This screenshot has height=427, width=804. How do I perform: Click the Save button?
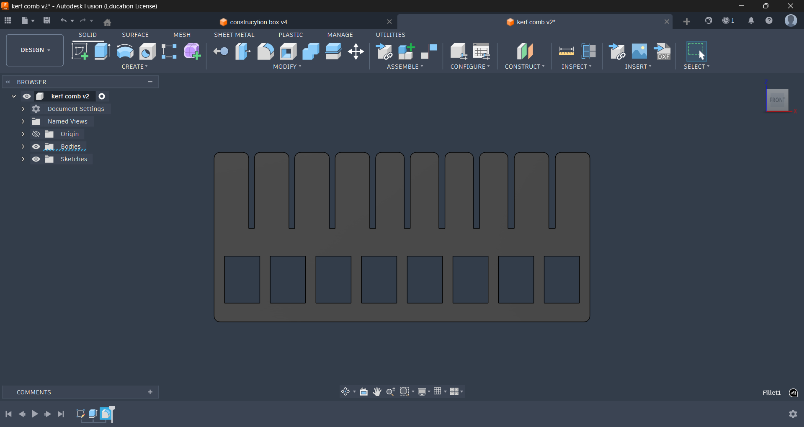coord(46,21)
